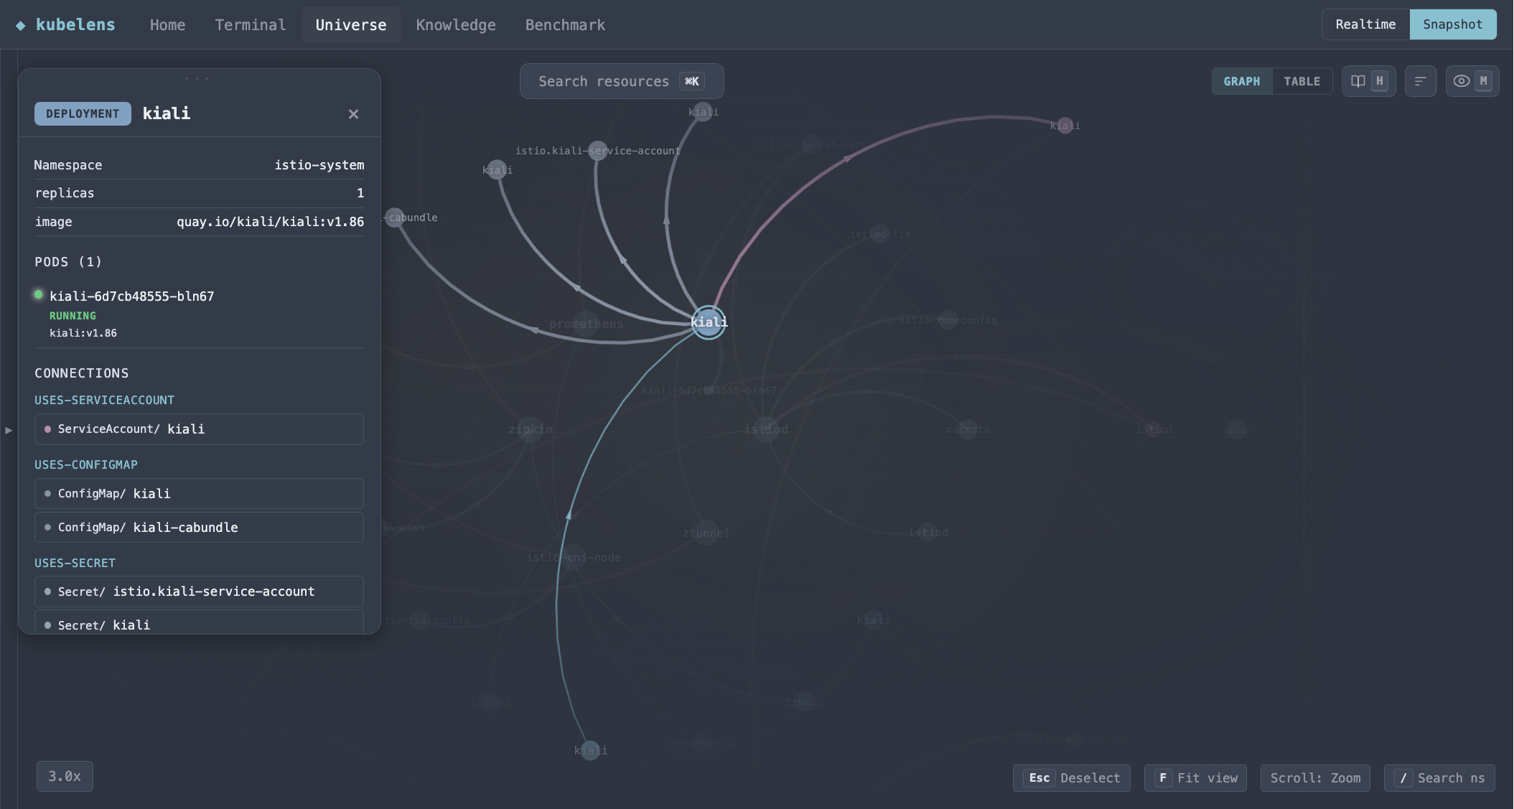Viewport: 1514px width, 809px height.
Task: Open the legend book icon button
Action: [x=1368, y=81]
